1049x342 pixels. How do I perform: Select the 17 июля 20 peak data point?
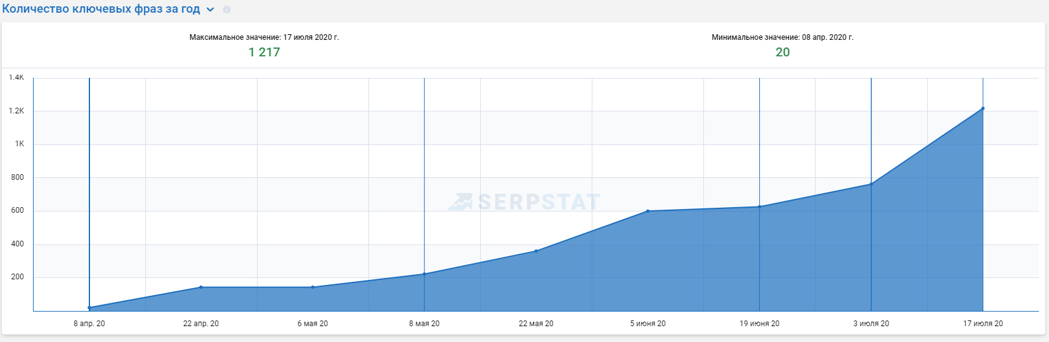[x=983, y=108]
